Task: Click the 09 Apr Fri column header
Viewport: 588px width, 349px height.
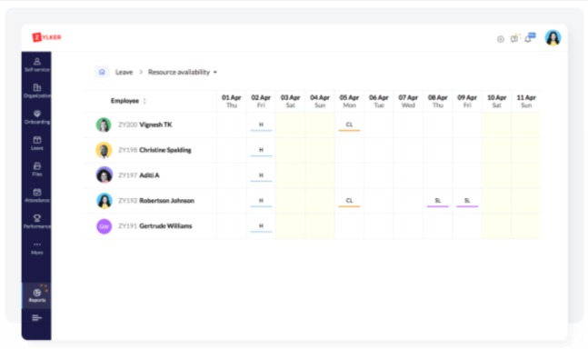Action: pyautogui.click(x=467, y=101)
